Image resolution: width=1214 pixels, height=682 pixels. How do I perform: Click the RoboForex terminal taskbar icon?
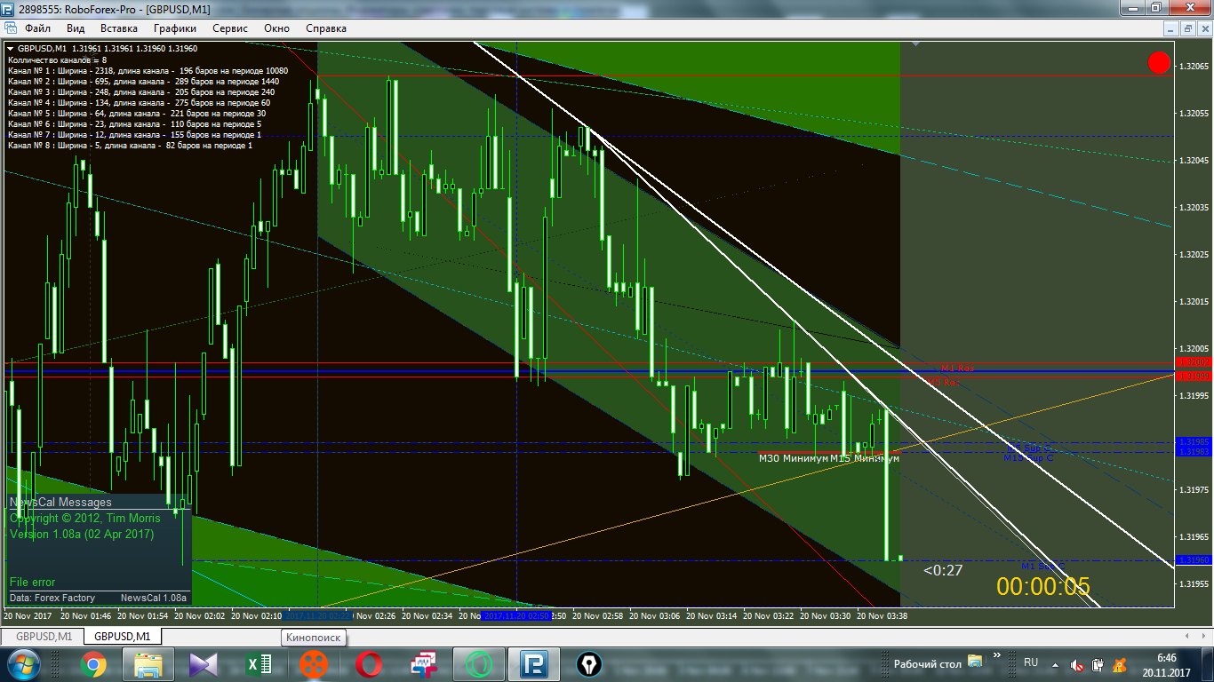533,663
